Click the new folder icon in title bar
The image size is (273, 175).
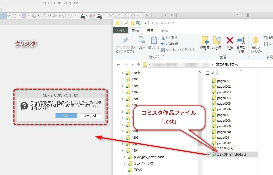[133, 23]
